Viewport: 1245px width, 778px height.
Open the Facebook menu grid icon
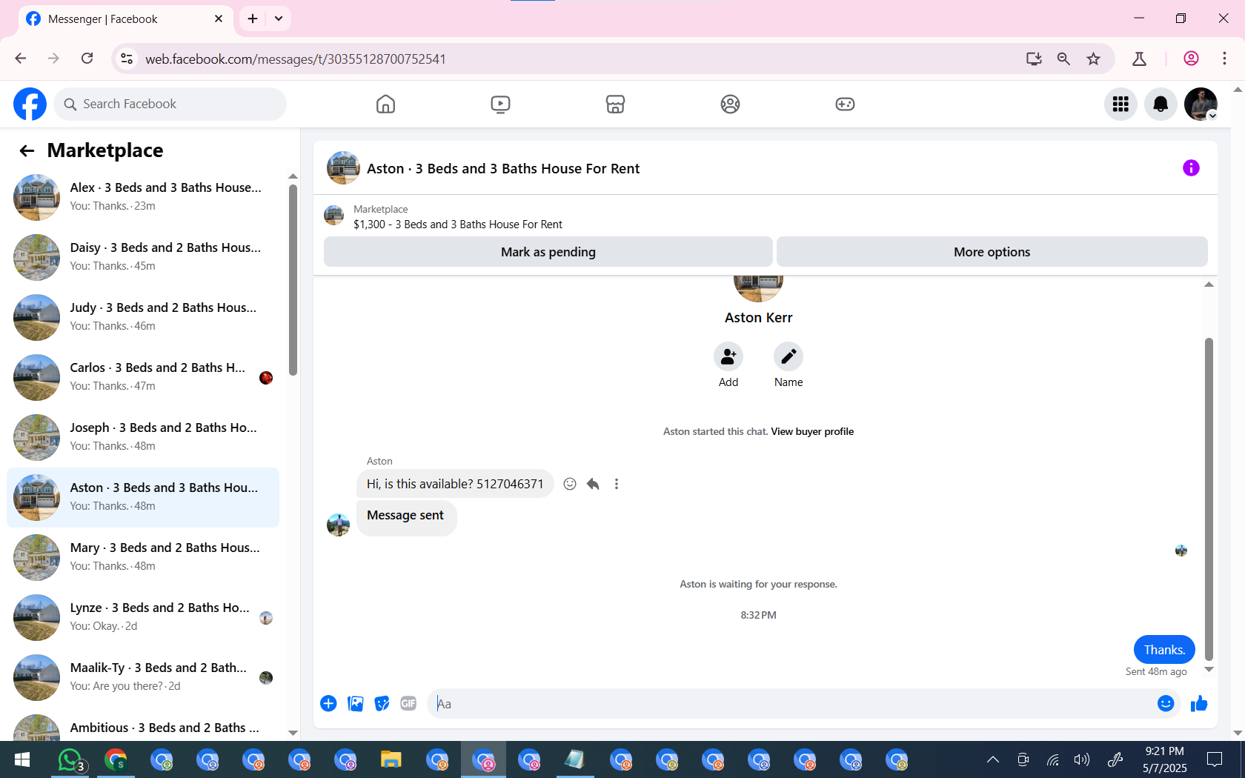pyautogui.click(x=1120, y=104)
